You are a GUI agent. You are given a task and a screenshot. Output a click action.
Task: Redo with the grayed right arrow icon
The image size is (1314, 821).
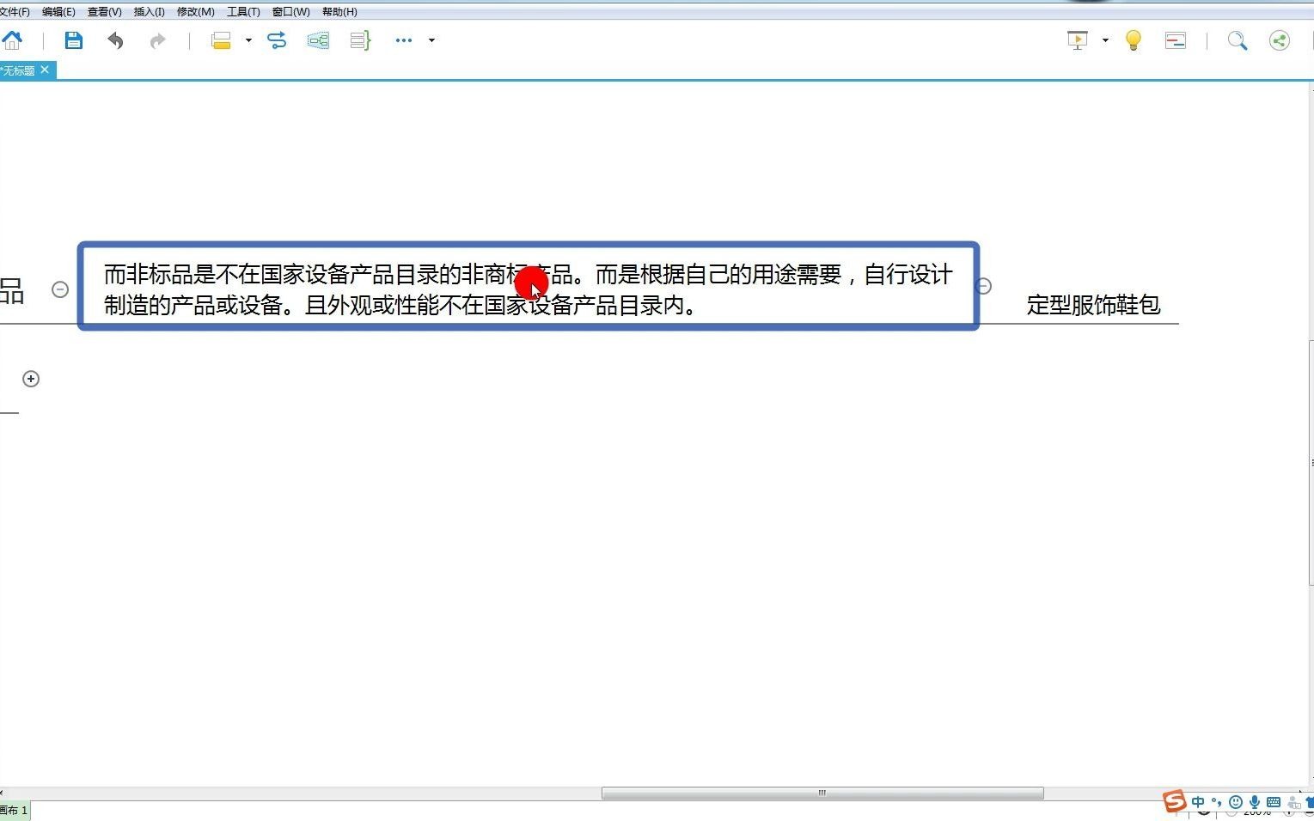[157, 40]
